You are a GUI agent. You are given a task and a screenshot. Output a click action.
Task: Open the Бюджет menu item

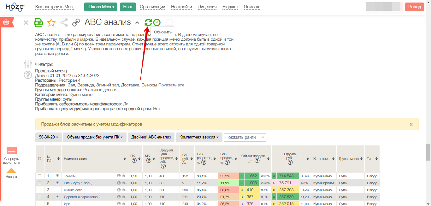point(230,7)
